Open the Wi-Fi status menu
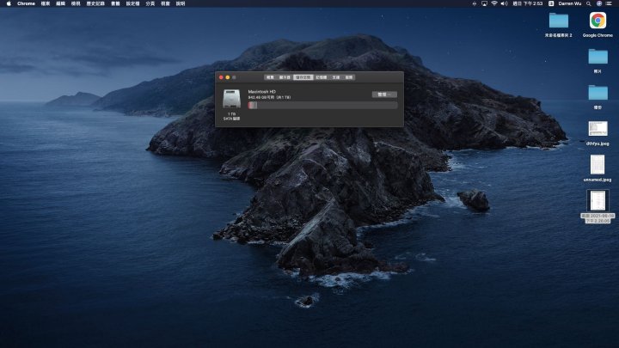Screen dimensions: 619x348 click(x=494, y=3)
